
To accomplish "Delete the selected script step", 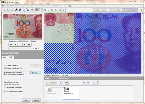I will (94, 82).
